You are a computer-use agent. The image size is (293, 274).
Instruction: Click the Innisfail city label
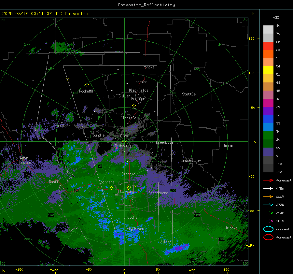131,118
